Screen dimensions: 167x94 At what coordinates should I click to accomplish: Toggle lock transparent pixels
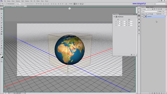point(146,14)
